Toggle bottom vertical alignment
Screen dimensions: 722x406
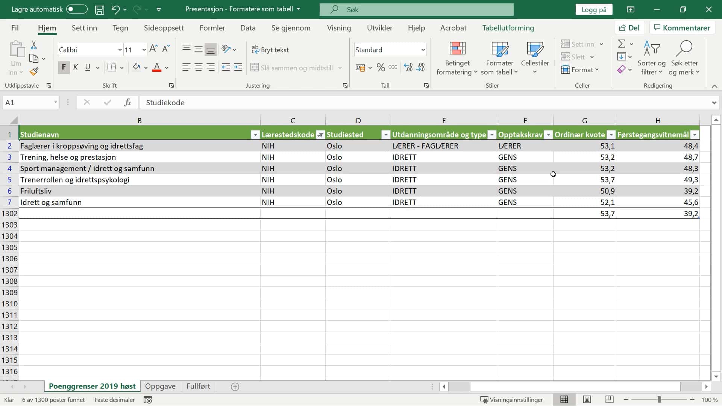coord(211,49)
